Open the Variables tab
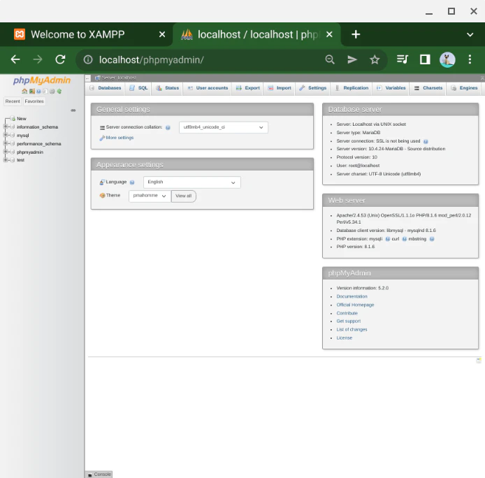Screen dimensions: 485x478 pos(391,88)
